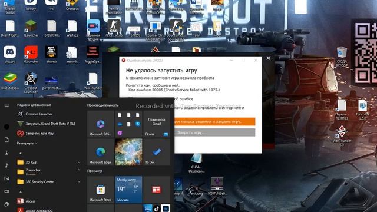This screenshot has width=377, height=212.
Task: Open Pictures from Start menu side rail
Action: click(6, 178)
